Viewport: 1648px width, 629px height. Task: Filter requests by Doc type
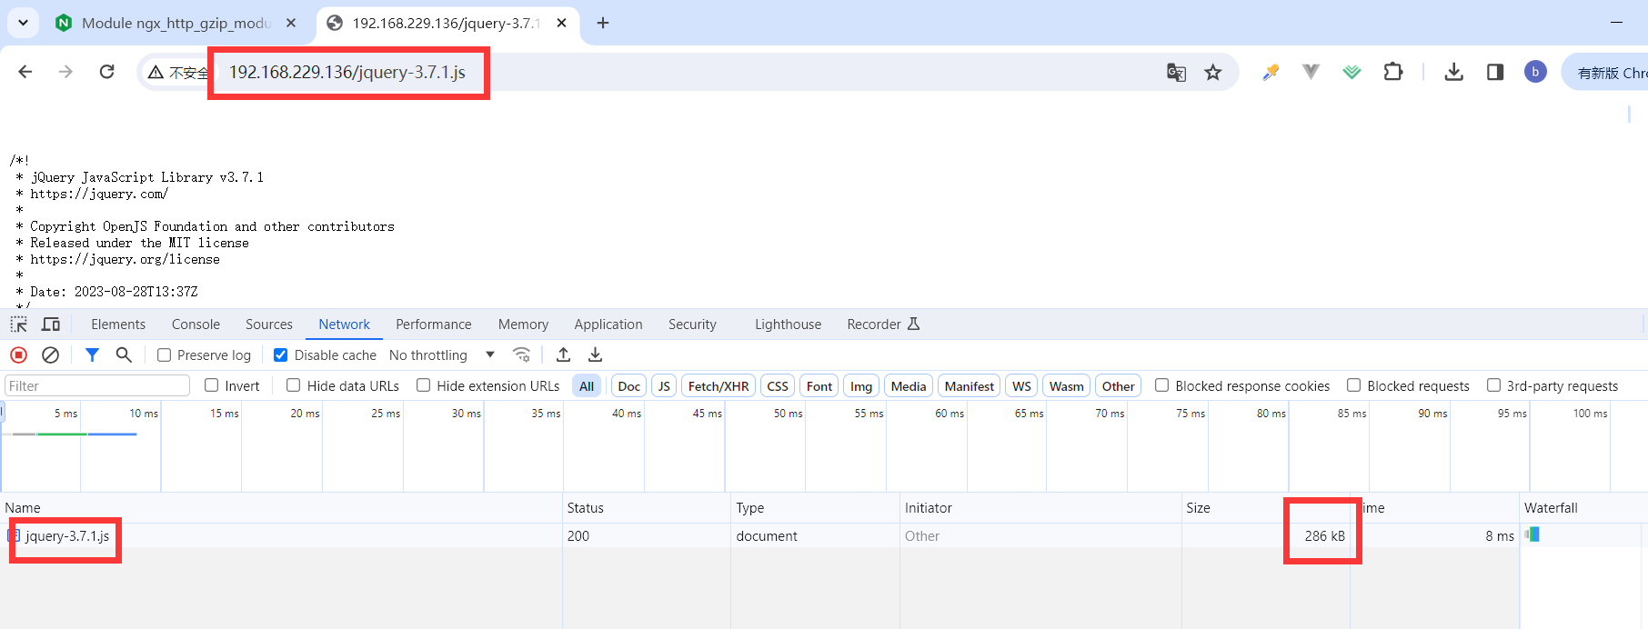pos(629,386)
